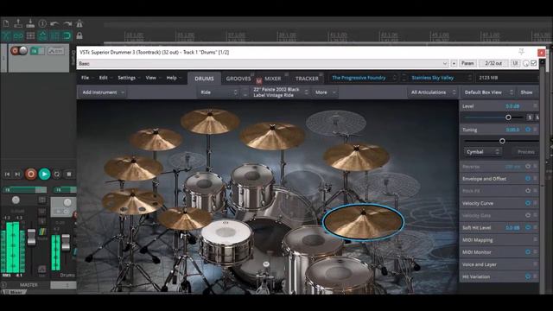Arm Drums track red record button
This screenshot has width=553, height=311.
click(x=15, y=51)
